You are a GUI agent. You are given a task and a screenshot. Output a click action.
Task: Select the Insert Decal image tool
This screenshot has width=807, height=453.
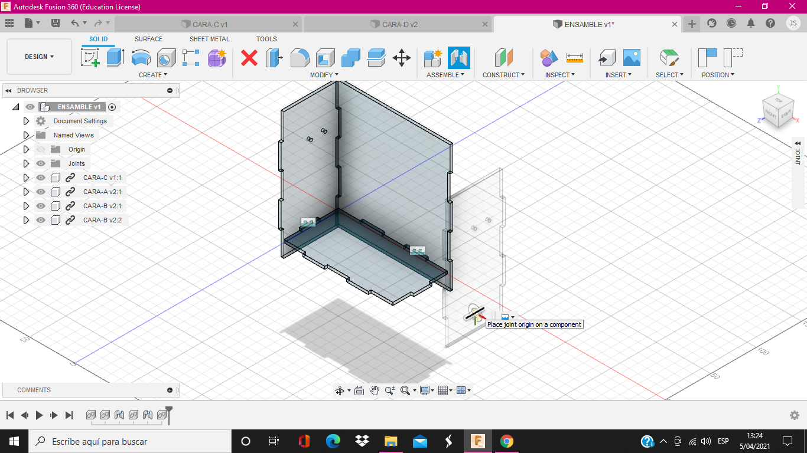[x=632, y=58]
